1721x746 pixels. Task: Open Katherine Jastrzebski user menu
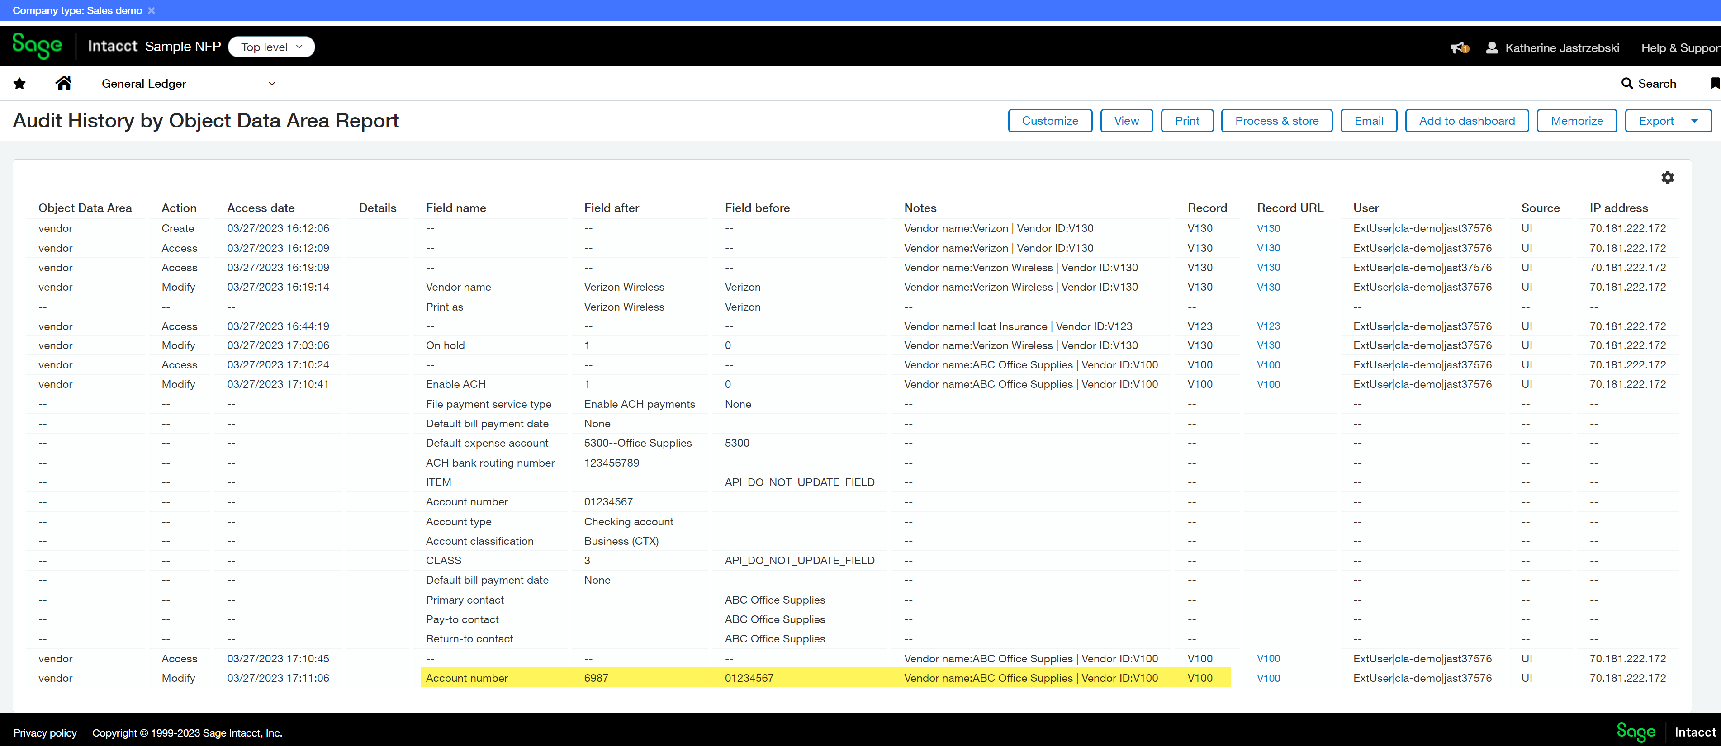point(1561,48)
